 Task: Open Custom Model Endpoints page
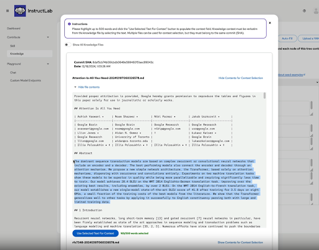[x=26, y=80]
